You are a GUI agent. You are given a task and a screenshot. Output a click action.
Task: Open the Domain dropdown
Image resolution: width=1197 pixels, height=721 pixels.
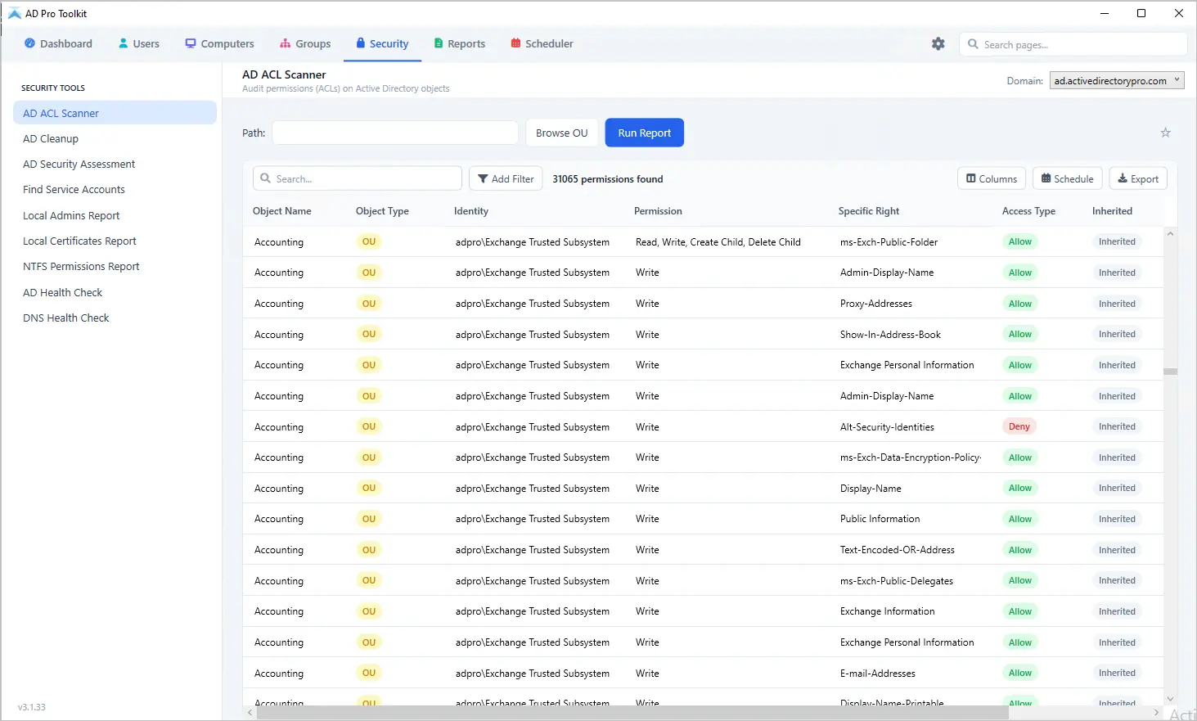point(1117,80)
